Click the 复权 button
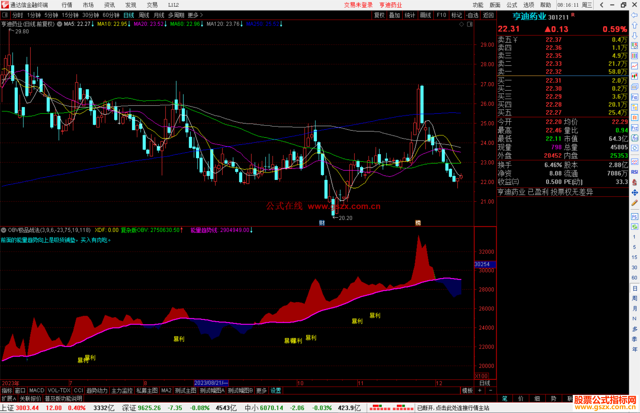Screen dimensions: 640x413 tap(379, 15)
